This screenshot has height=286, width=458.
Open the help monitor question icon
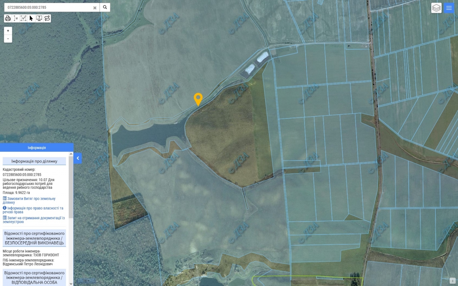tap(39, 18)
